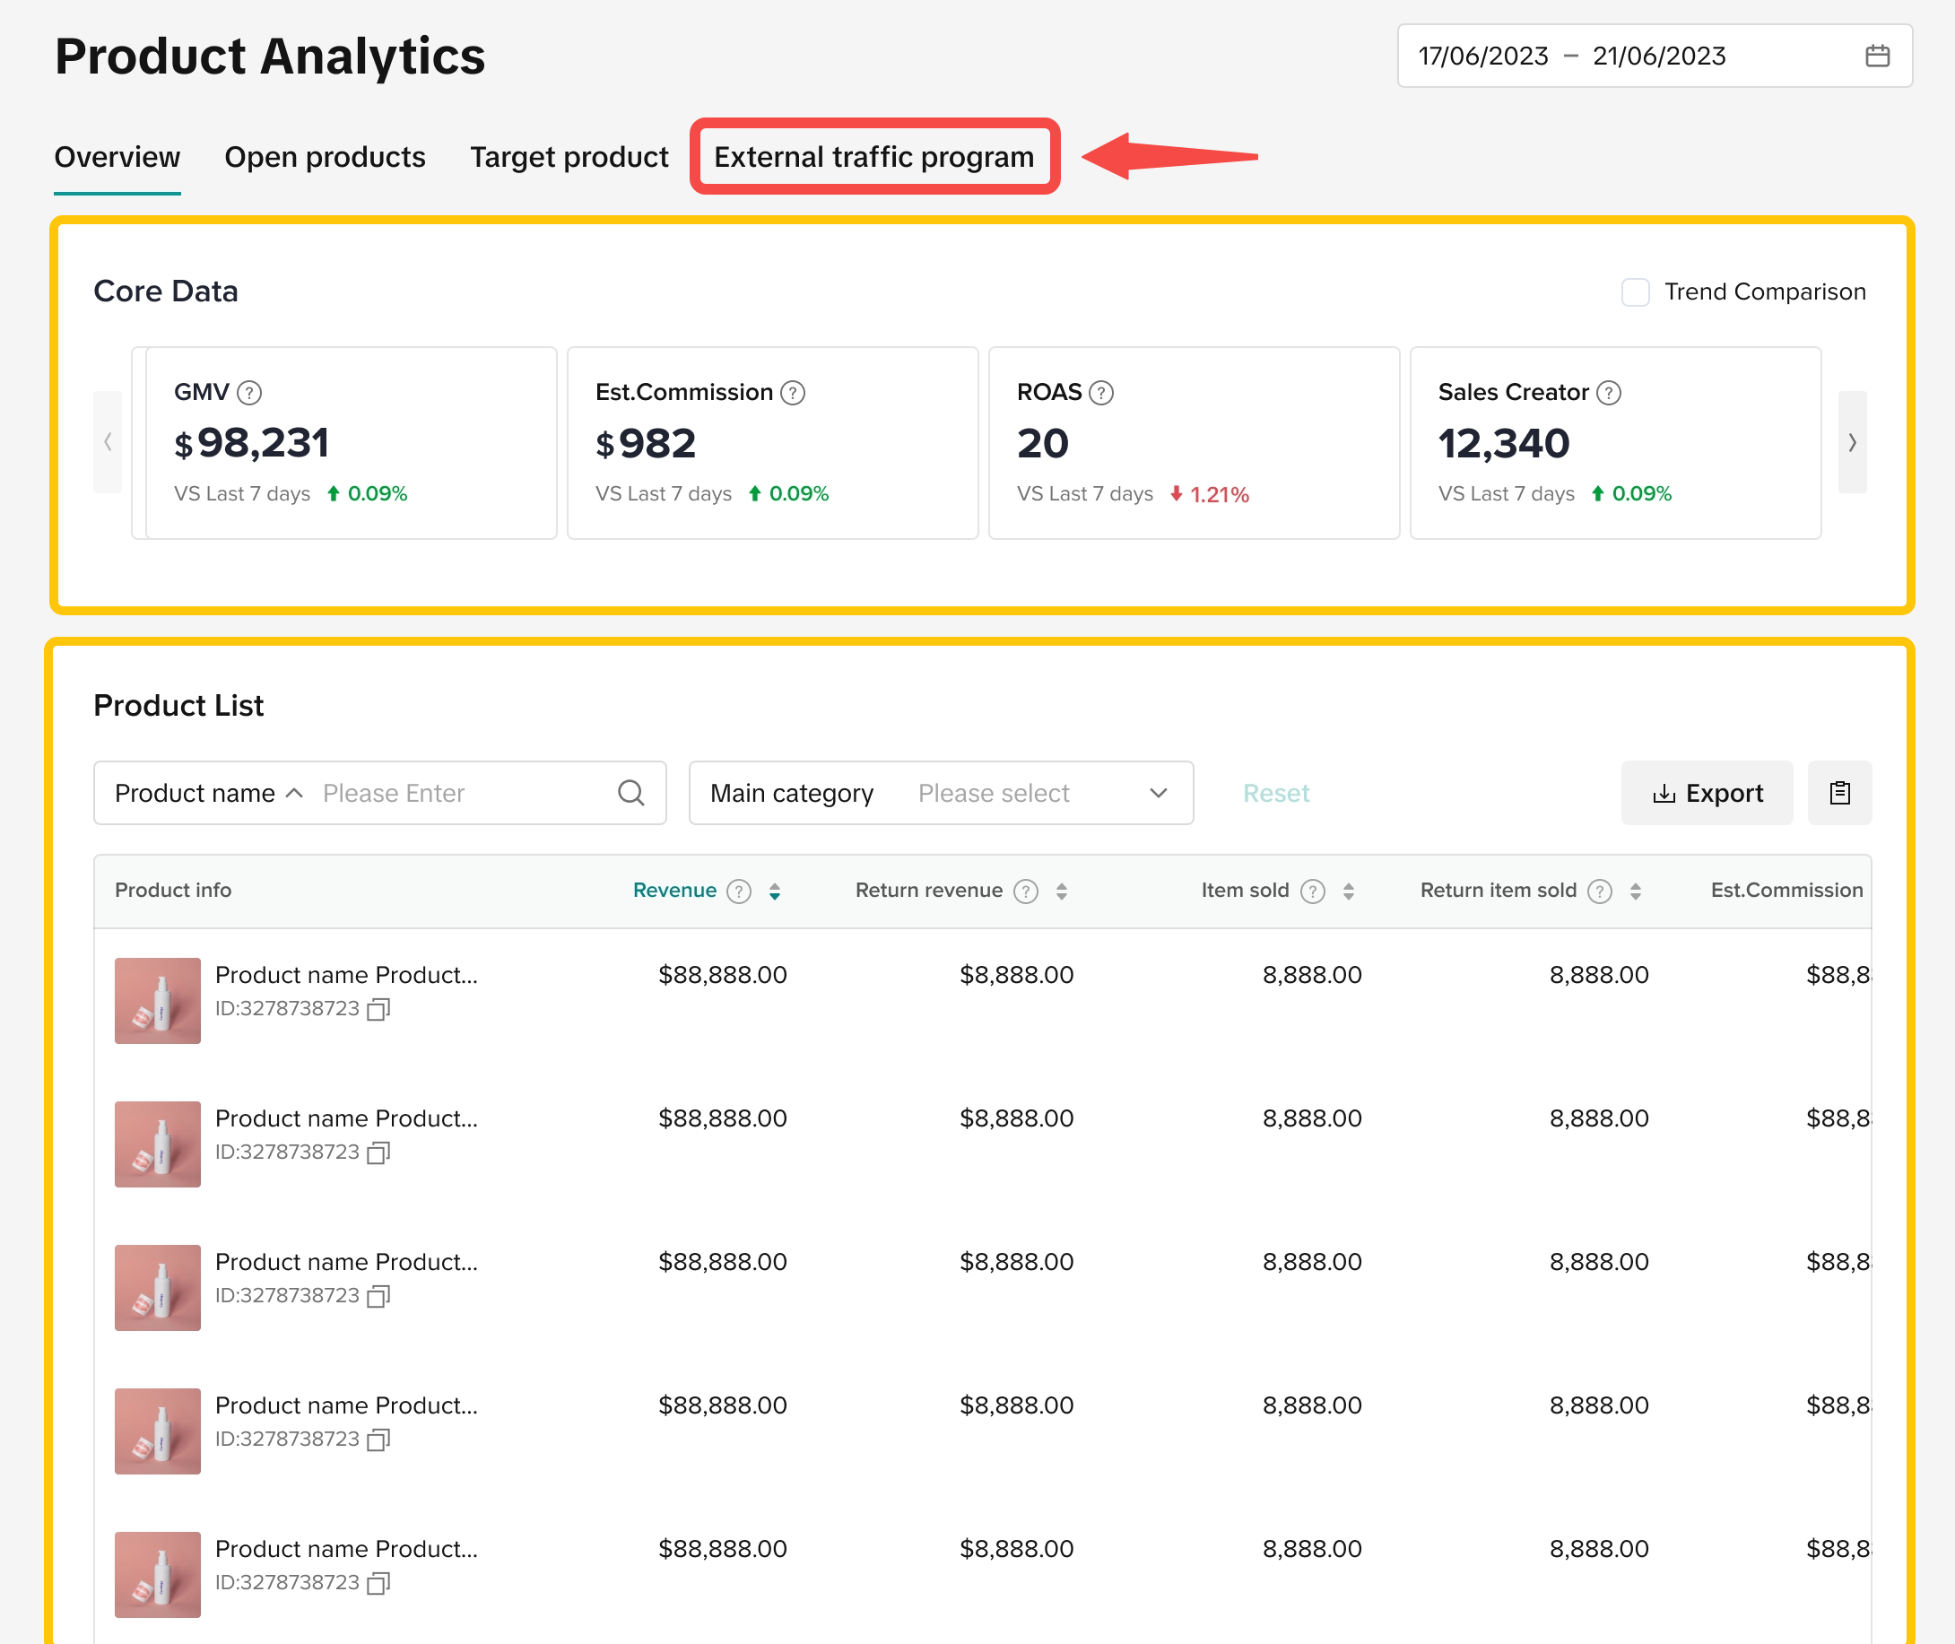Sort by Item sold column arrows

[1348, 891]
